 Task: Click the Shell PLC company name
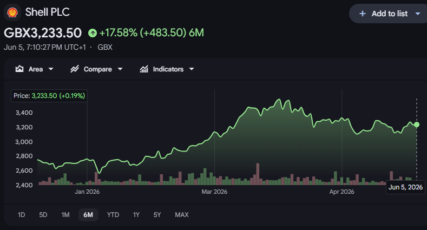[x=48, y=12]
